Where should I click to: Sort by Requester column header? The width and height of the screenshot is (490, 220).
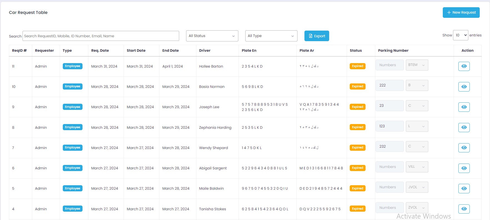[44, 51]
